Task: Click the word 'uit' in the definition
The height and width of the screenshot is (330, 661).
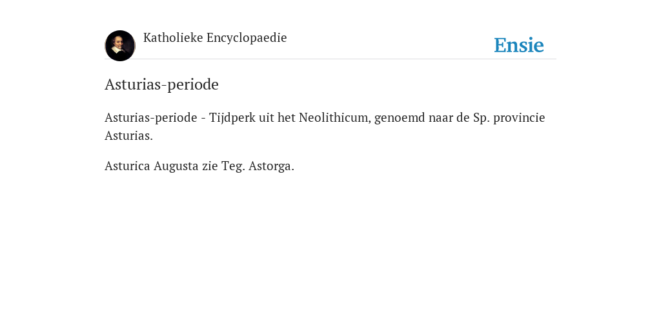Action: point(267,117)
